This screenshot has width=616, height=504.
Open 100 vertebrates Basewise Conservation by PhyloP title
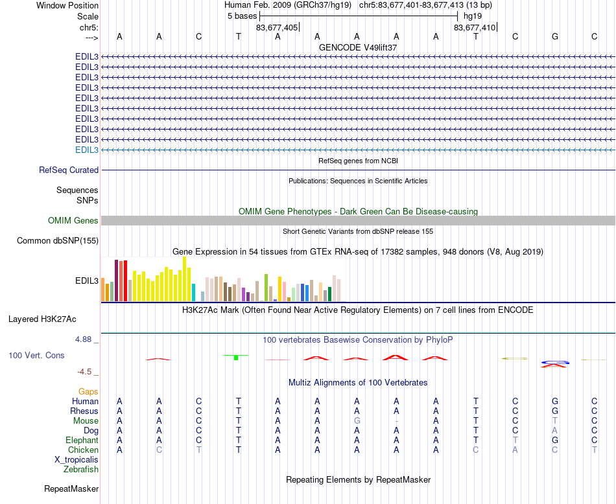pyautogui.click(x=358, y=340)
